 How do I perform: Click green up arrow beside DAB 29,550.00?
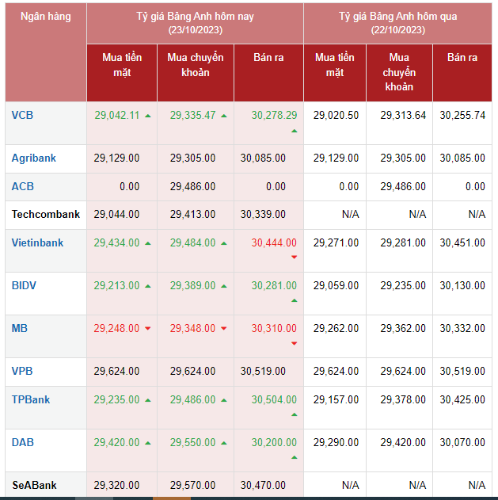pyautogui.click(x=224, y=443)
